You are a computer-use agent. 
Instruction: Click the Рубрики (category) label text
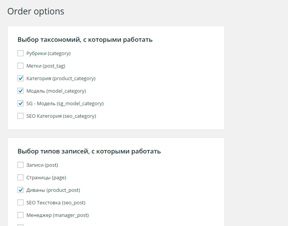point(49,54)
